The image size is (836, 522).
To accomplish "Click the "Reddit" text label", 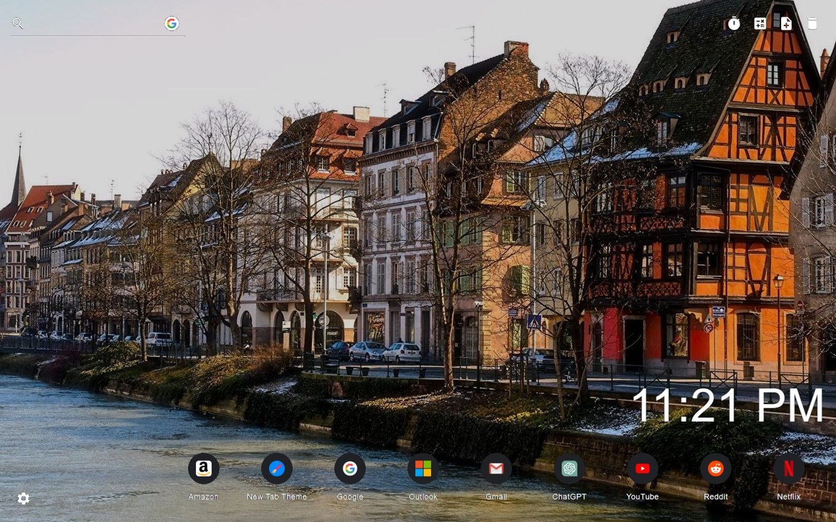I will click(x=716, y=497).
